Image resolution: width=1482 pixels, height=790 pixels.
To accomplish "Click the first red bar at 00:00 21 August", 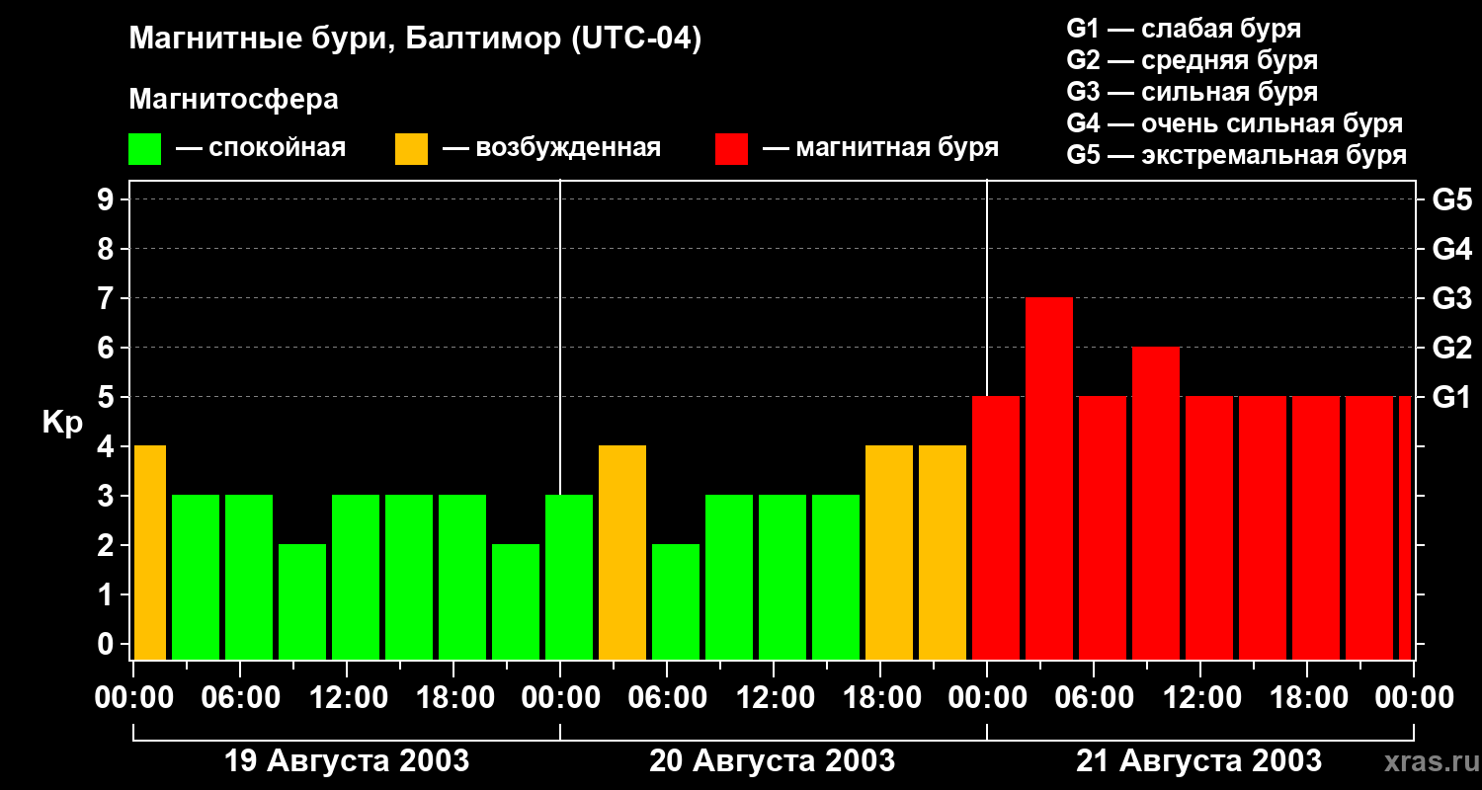I will pyautogui.click(x=996, y=527).
